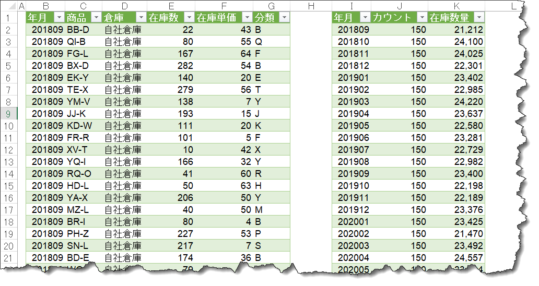Click 在庫数量 value 22,198
This screenshot has width=539, height=286.
(456, 186)
